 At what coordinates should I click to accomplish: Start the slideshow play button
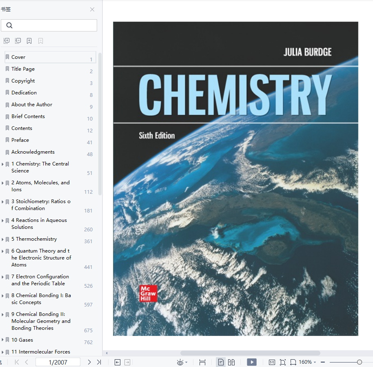coord(252,362)
